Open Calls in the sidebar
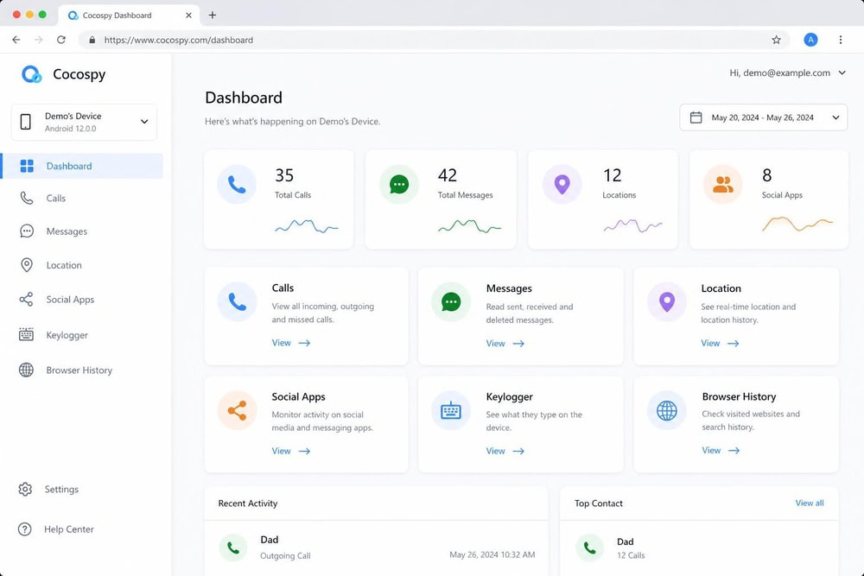The width and height of the screenshot is (864, 576). pos(55,198)
